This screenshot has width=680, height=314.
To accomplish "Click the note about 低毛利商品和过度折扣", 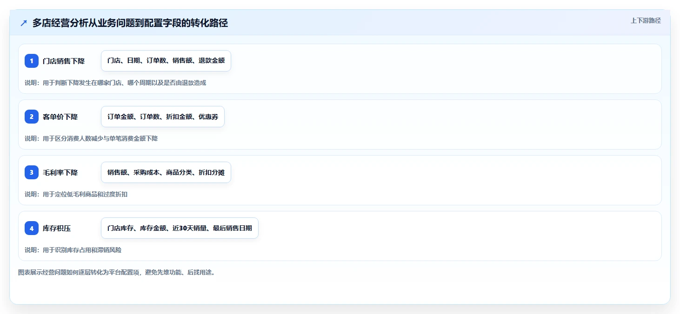I will click(x=76, y=194).
